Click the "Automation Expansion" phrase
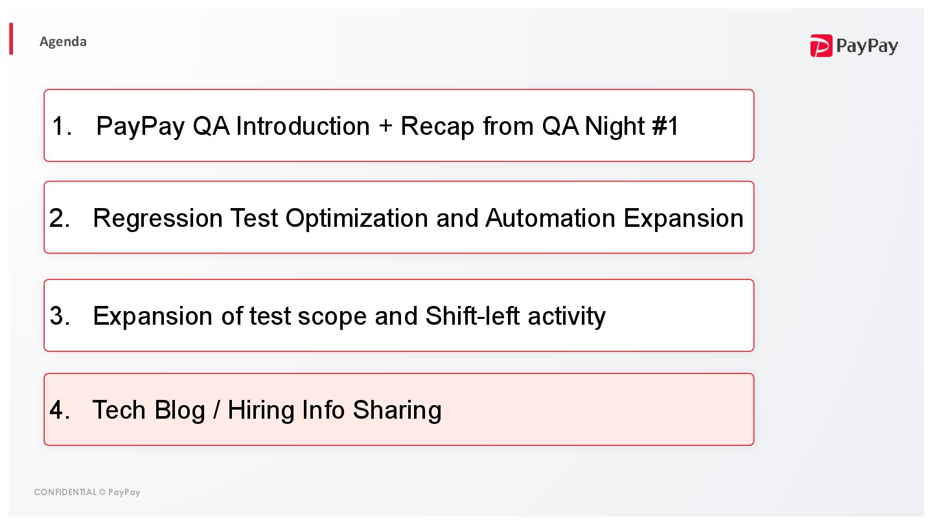Viewport: 933px width, 525px height. (614, 218)
